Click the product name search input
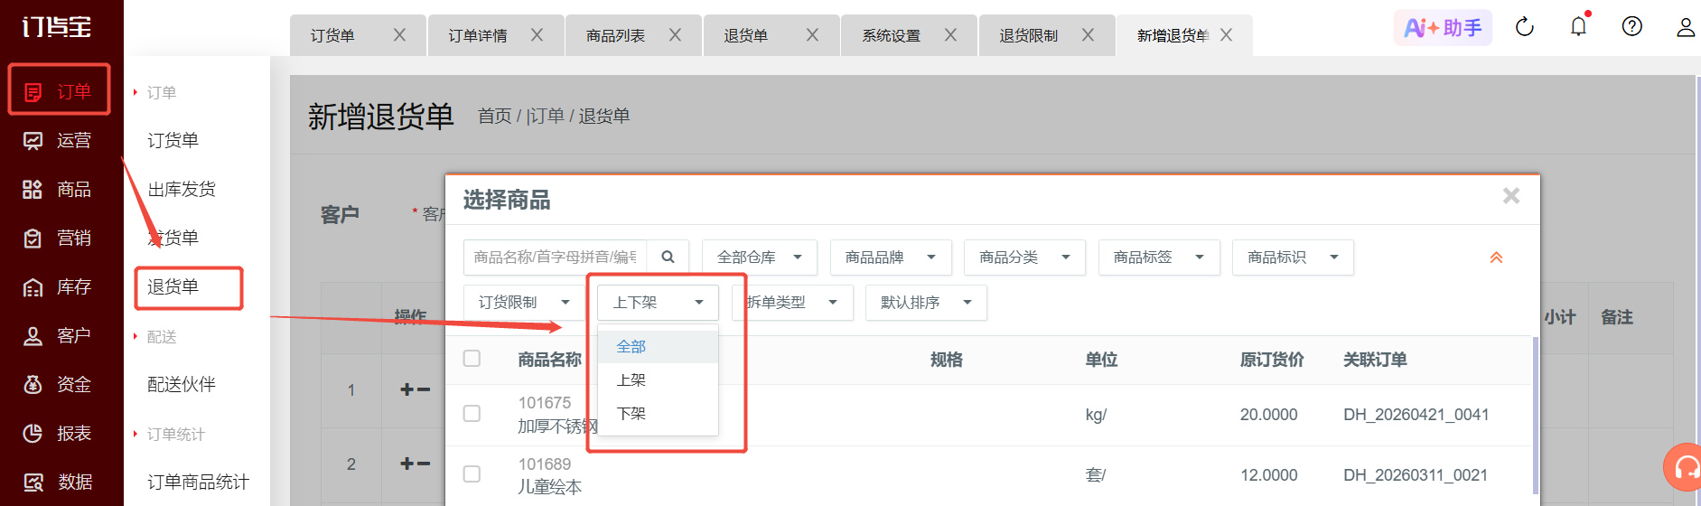Viewport: 1701px width, 506px height. 556,258
